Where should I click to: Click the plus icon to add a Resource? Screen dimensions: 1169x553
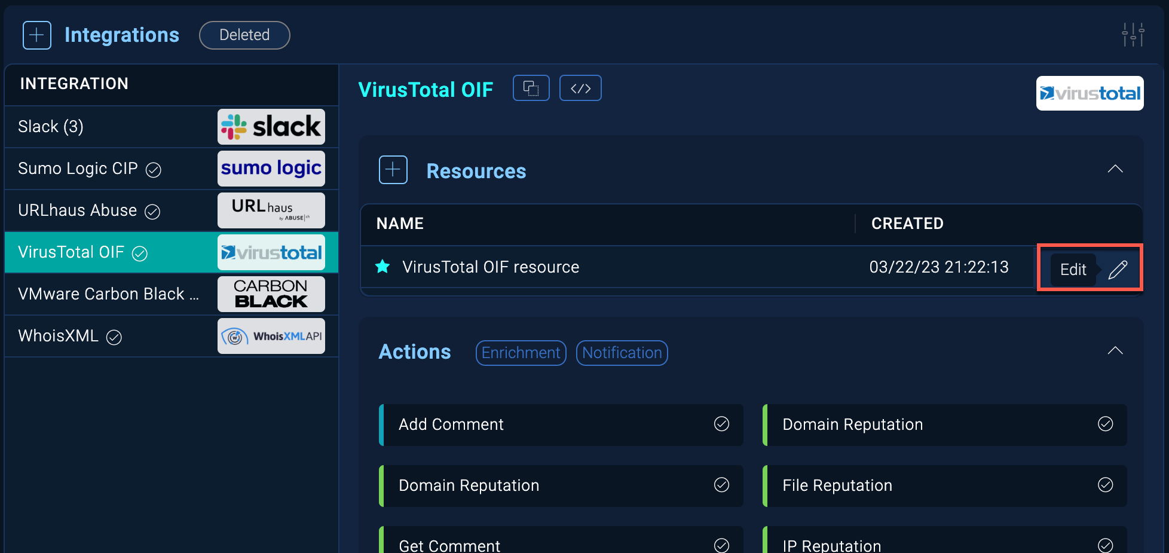393,170
